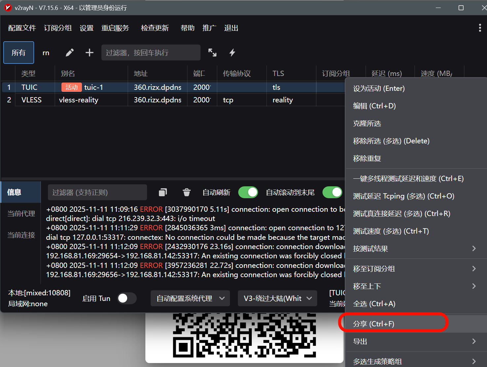This screenshot has width=487, height=367.
Task: Clear logs with the trash icon
Action: tap(187, 192)
